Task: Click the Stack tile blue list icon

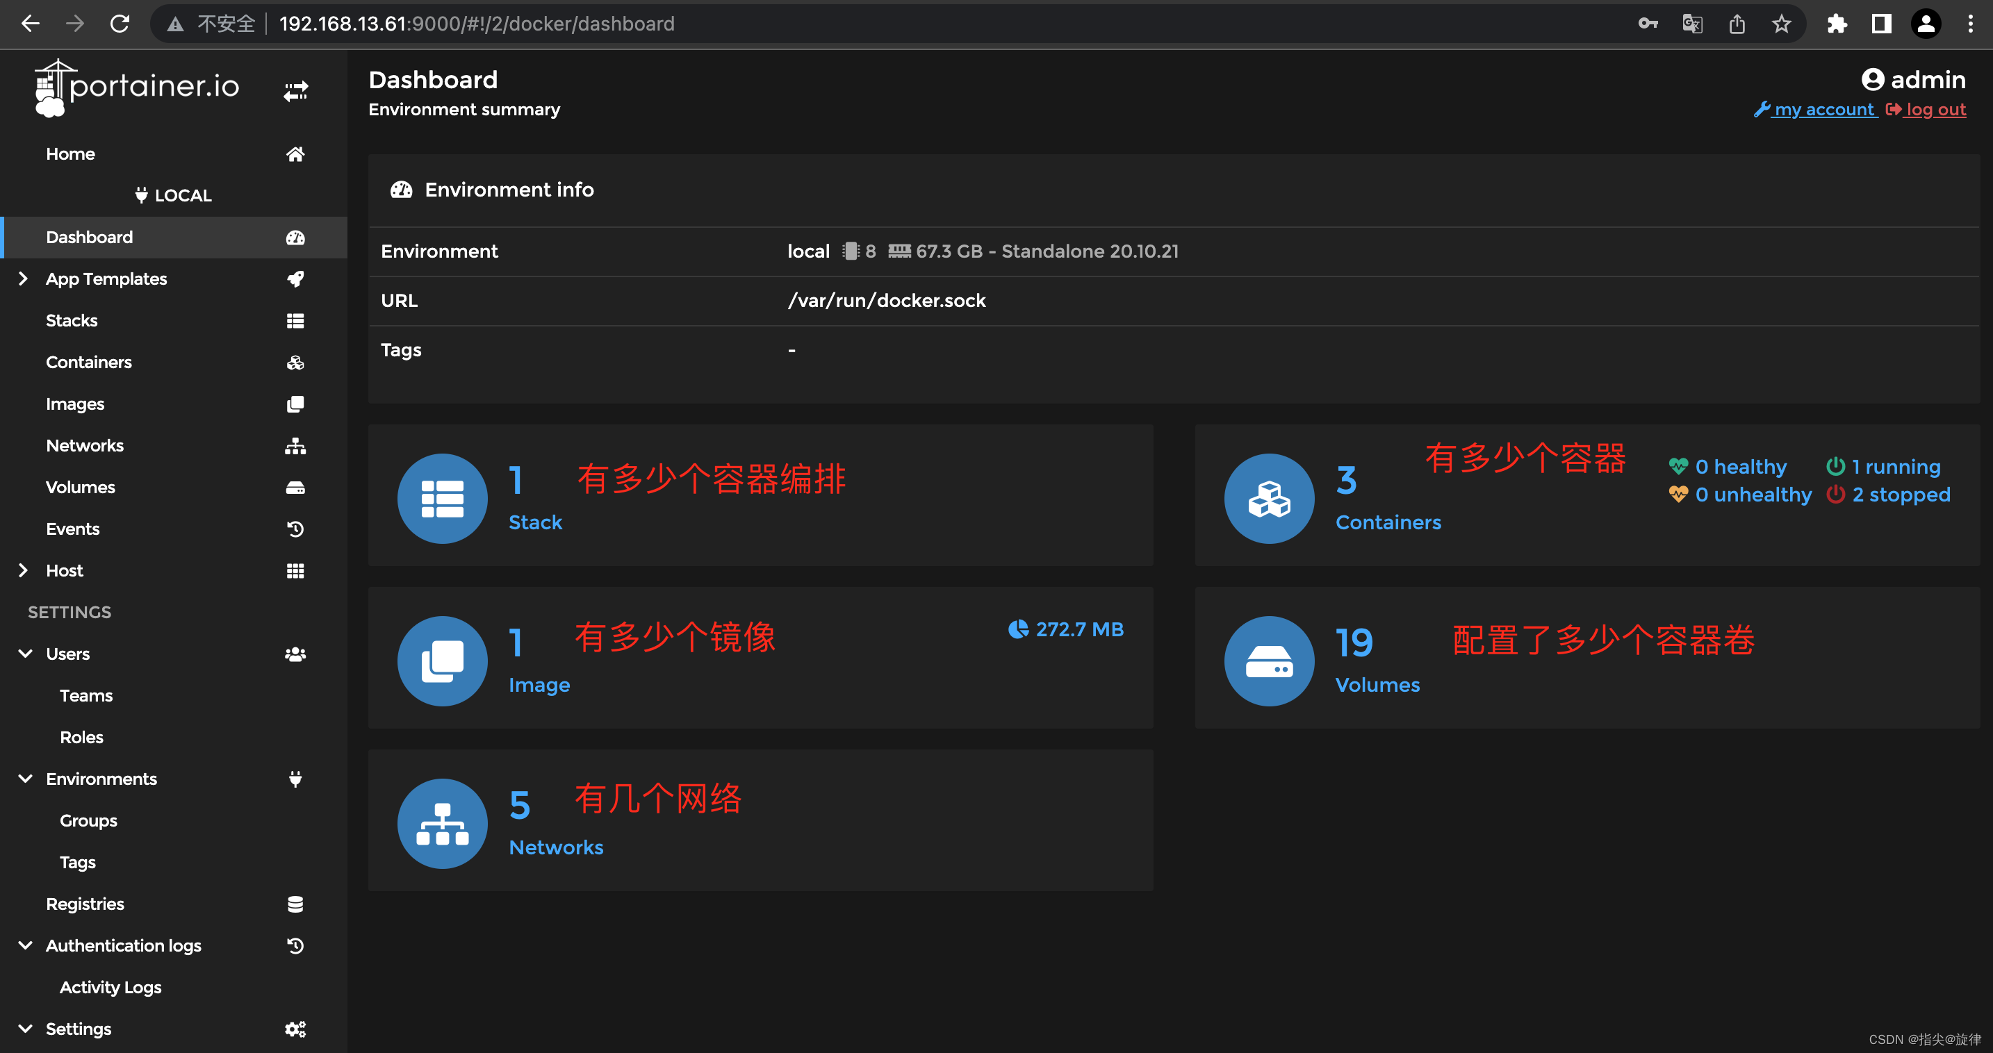Action: (442, 499)
